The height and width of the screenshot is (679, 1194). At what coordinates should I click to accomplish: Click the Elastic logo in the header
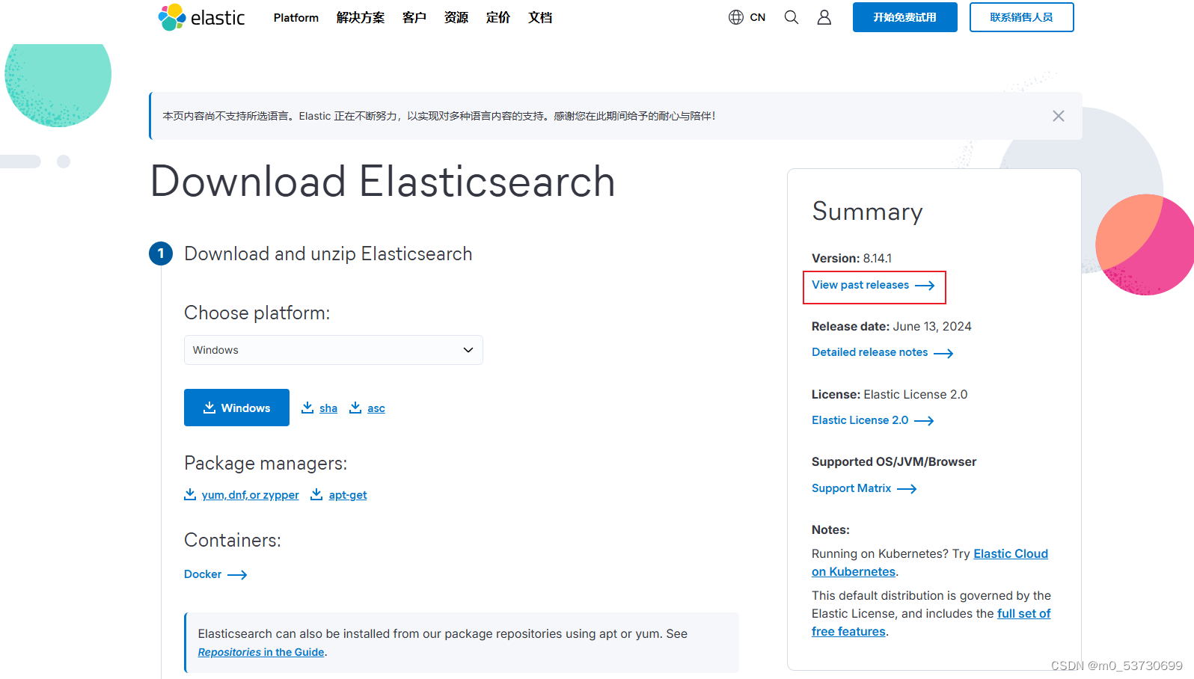click(x=201, y=17)
